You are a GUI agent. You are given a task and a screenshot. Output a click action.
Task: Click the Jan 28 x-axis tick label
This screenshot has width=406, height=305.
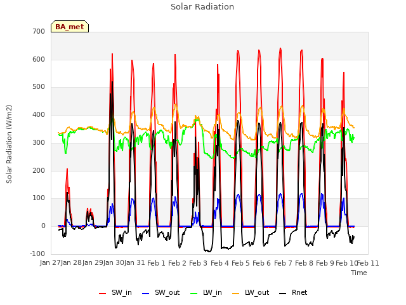[72, 263]
